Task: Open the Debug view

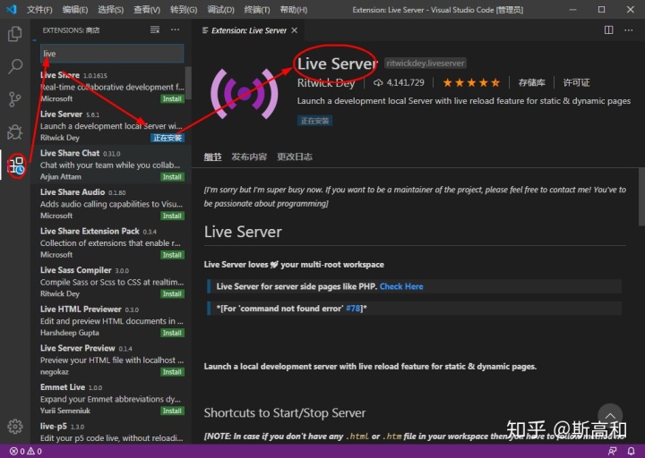Action: point(15,131)
